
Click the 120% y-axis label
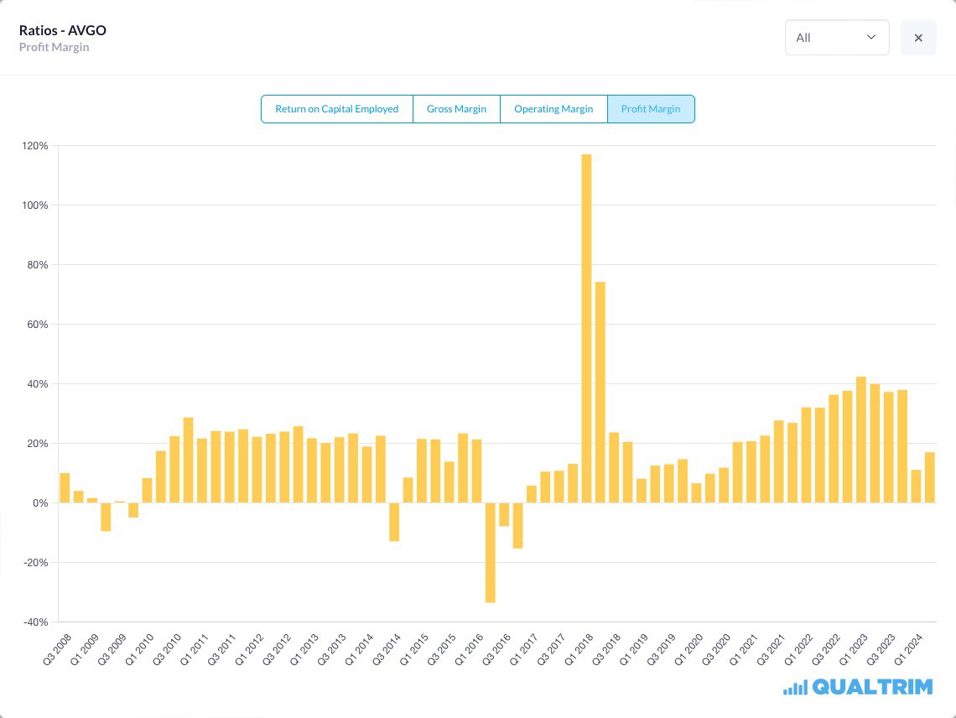[36, 146]
